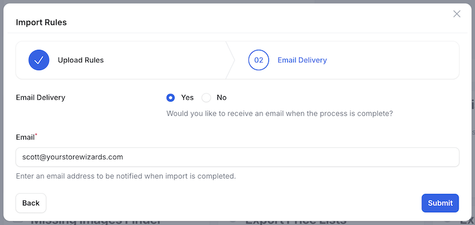Submit the import with Submit button
Image resolution: width=475 pixels, height=225 pixels.
440,203
